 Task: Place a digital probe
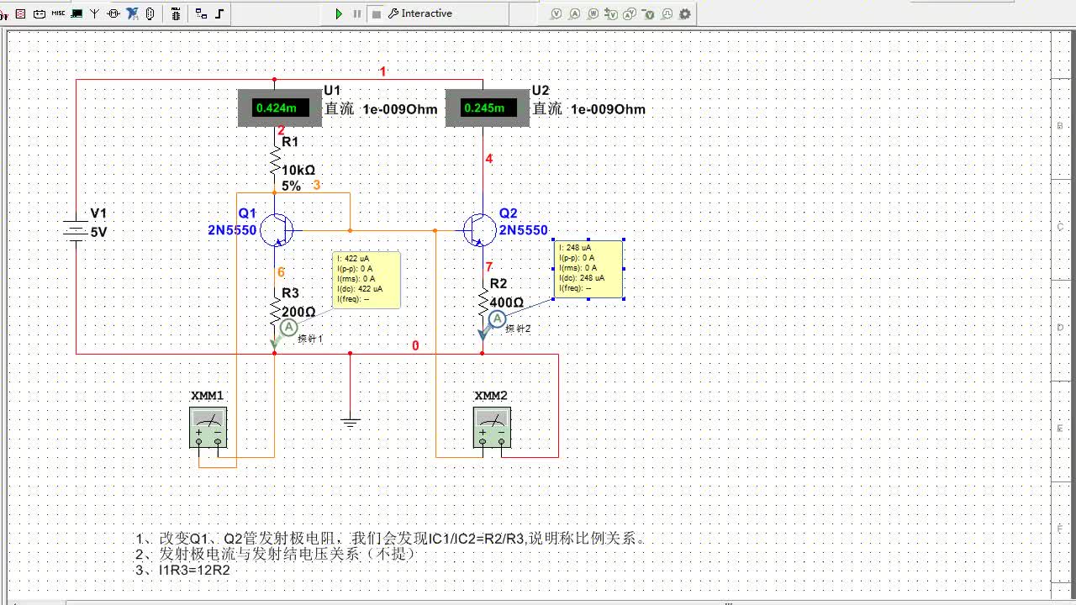point(667,13)
